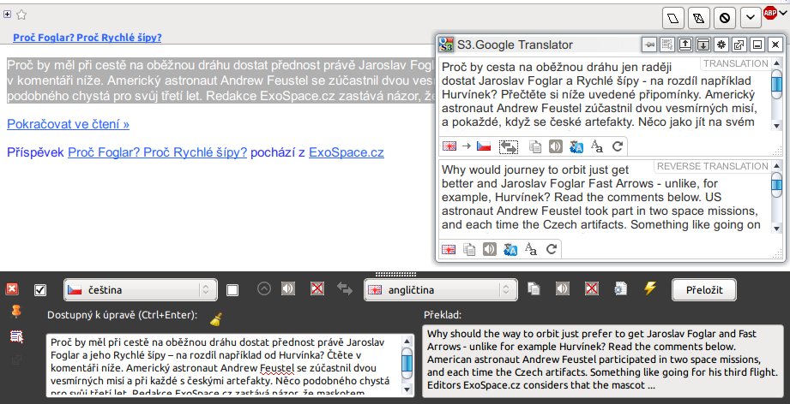
Task: Swap languages in the Translation panel
Action: (509, 146)
